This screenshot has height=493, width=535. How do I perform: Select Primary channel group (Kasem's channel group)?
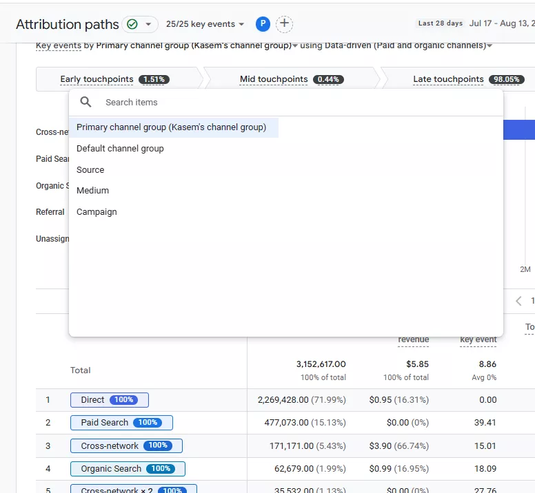[x=172, y=127]
